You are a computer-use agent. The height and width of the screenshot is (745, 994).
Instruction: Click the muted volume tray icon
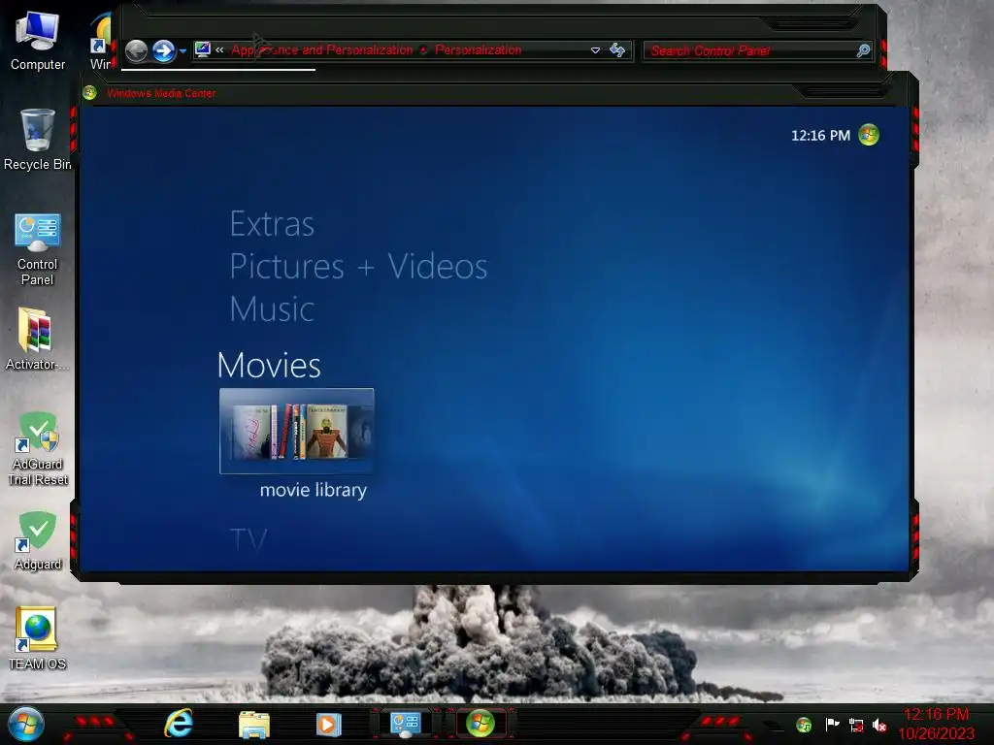[879, 725]
